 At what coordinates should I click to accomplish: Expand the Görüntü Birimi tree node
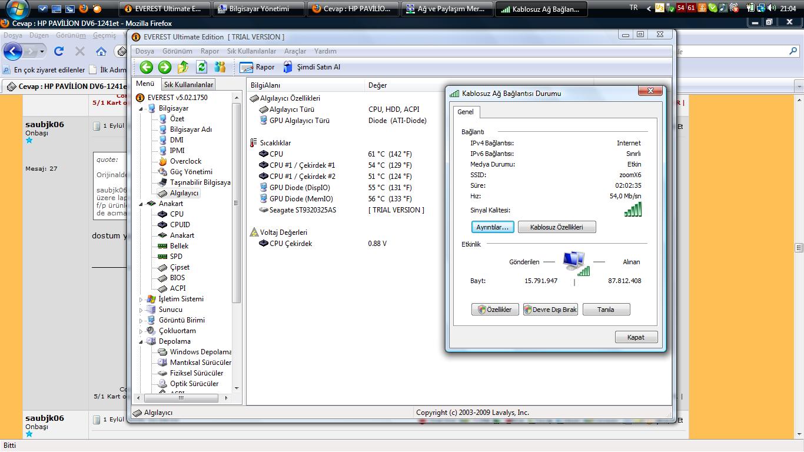pos(141,321)
